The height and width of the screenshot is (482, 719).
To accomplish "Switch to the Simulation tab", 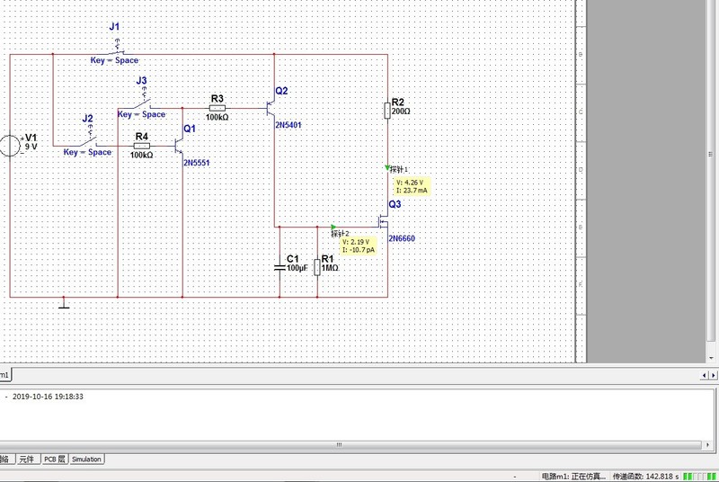I will [86, 460].
